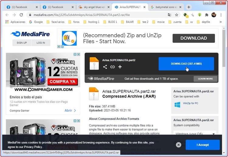This screenshot has height=157, width=228.
Task: Open the xx bookmark folder
Action: coord(189,22)
